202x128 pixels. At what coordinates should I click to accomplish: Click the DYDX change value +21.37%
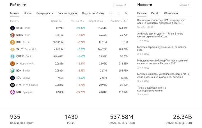pyautogui.click(x=81, y=28)
